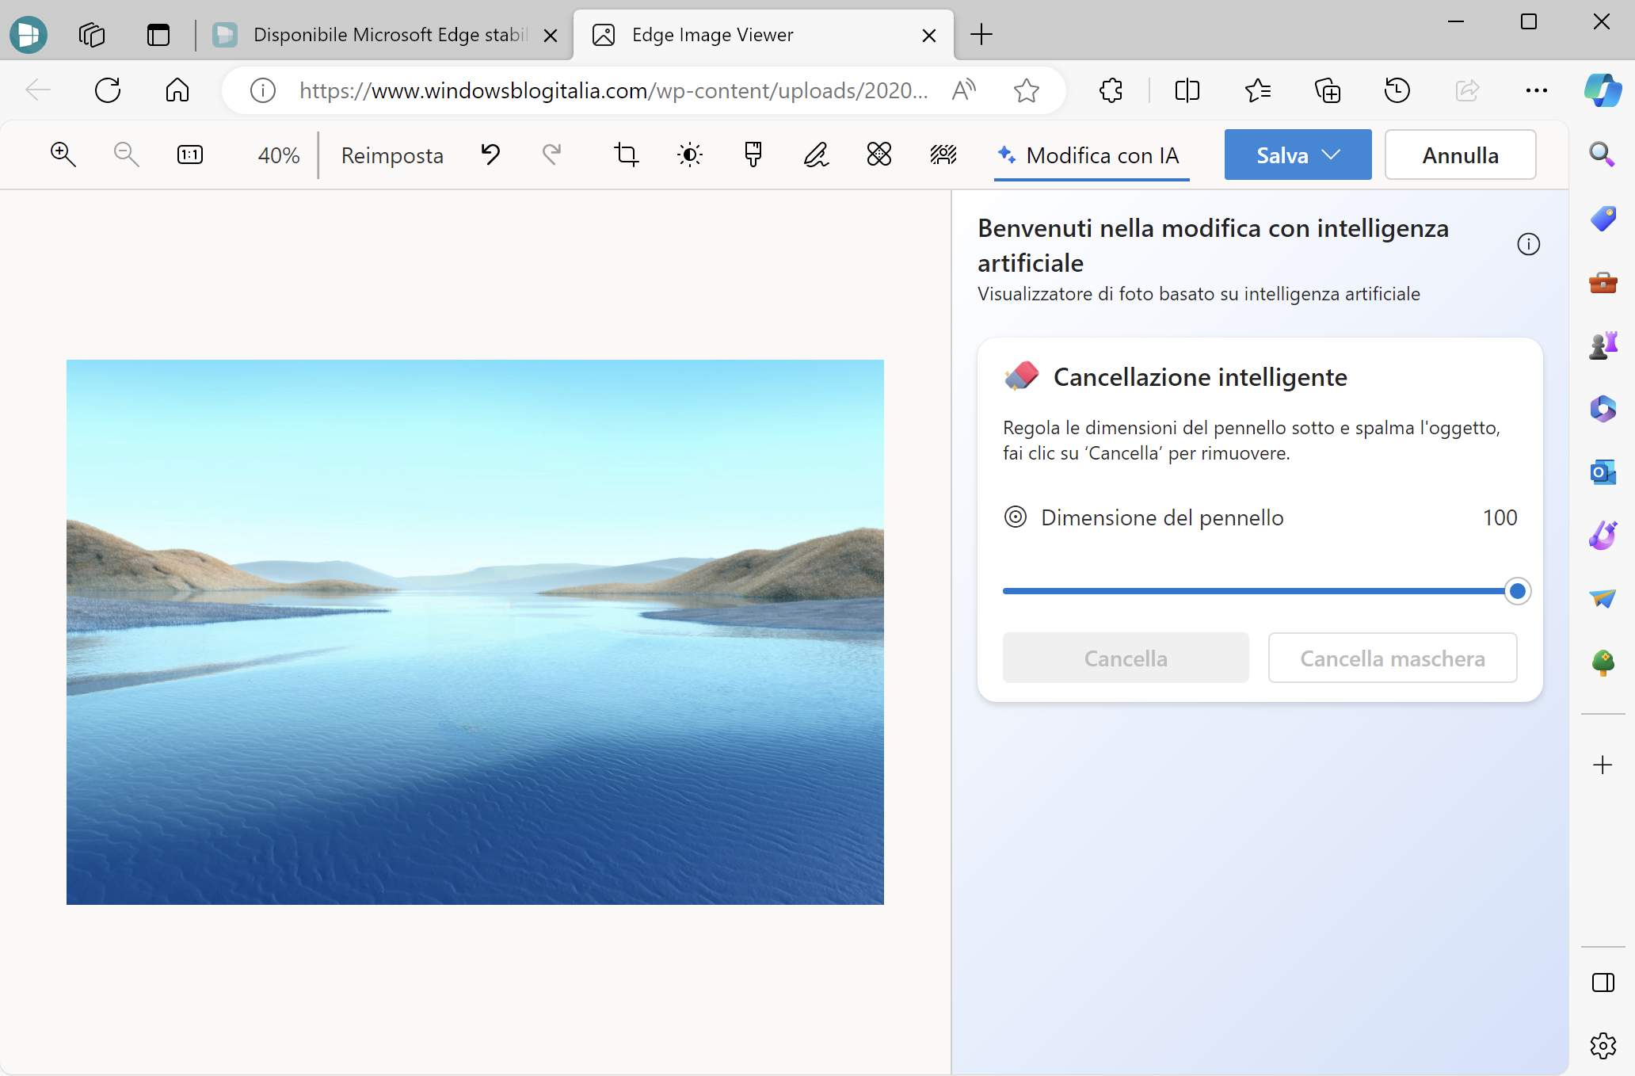Open the favorites list
The width and height of the screenshot is (1635, 1076).
coord(1258,90)
